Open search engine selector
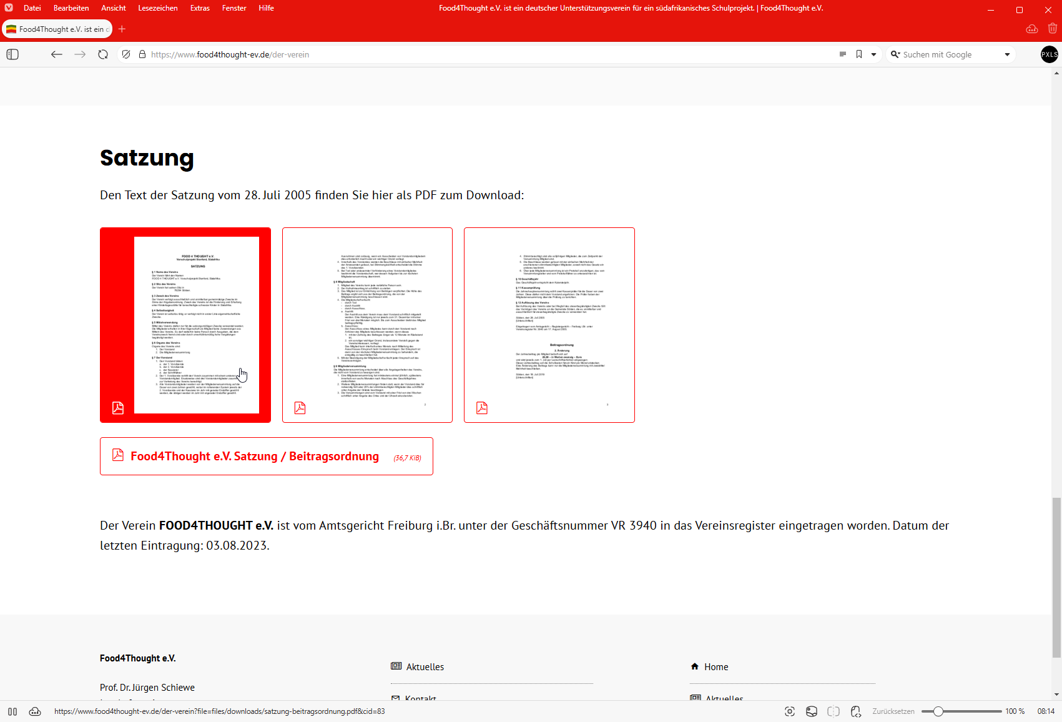Screen dimensions: 1062x722 tap(895, 54)
